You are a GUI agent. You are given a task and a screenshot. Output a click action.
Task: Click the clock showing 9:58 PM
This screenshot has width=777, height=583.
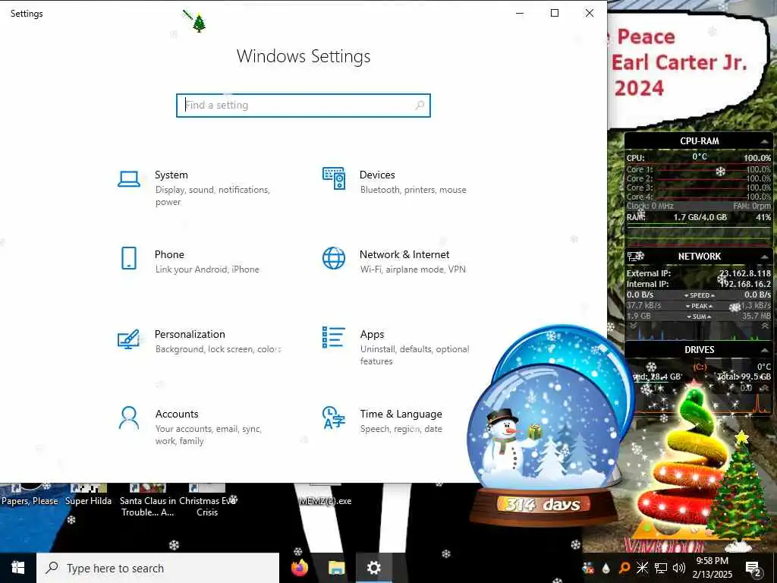point(712,561)
